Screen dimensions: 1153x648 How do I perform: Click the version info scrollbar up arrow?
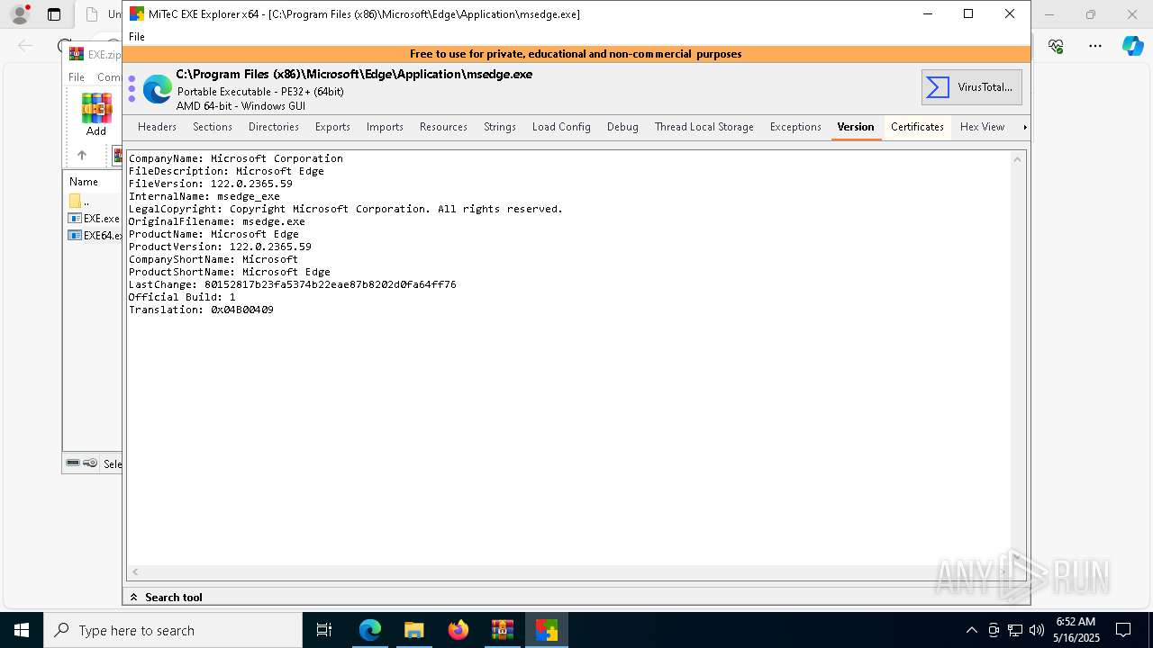pyautogui.click(x=1018, y=159)
